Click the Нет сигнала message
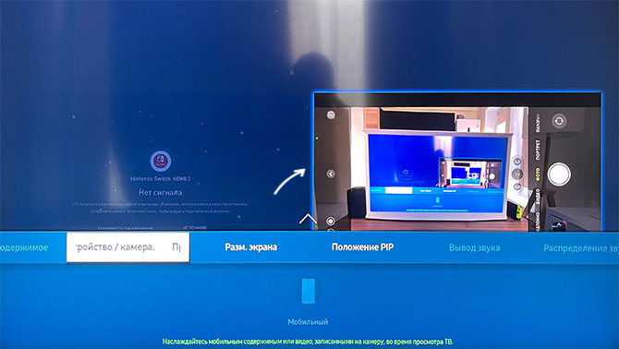The height and width of the screenshot is (349, 619). [x=160, y=192]
